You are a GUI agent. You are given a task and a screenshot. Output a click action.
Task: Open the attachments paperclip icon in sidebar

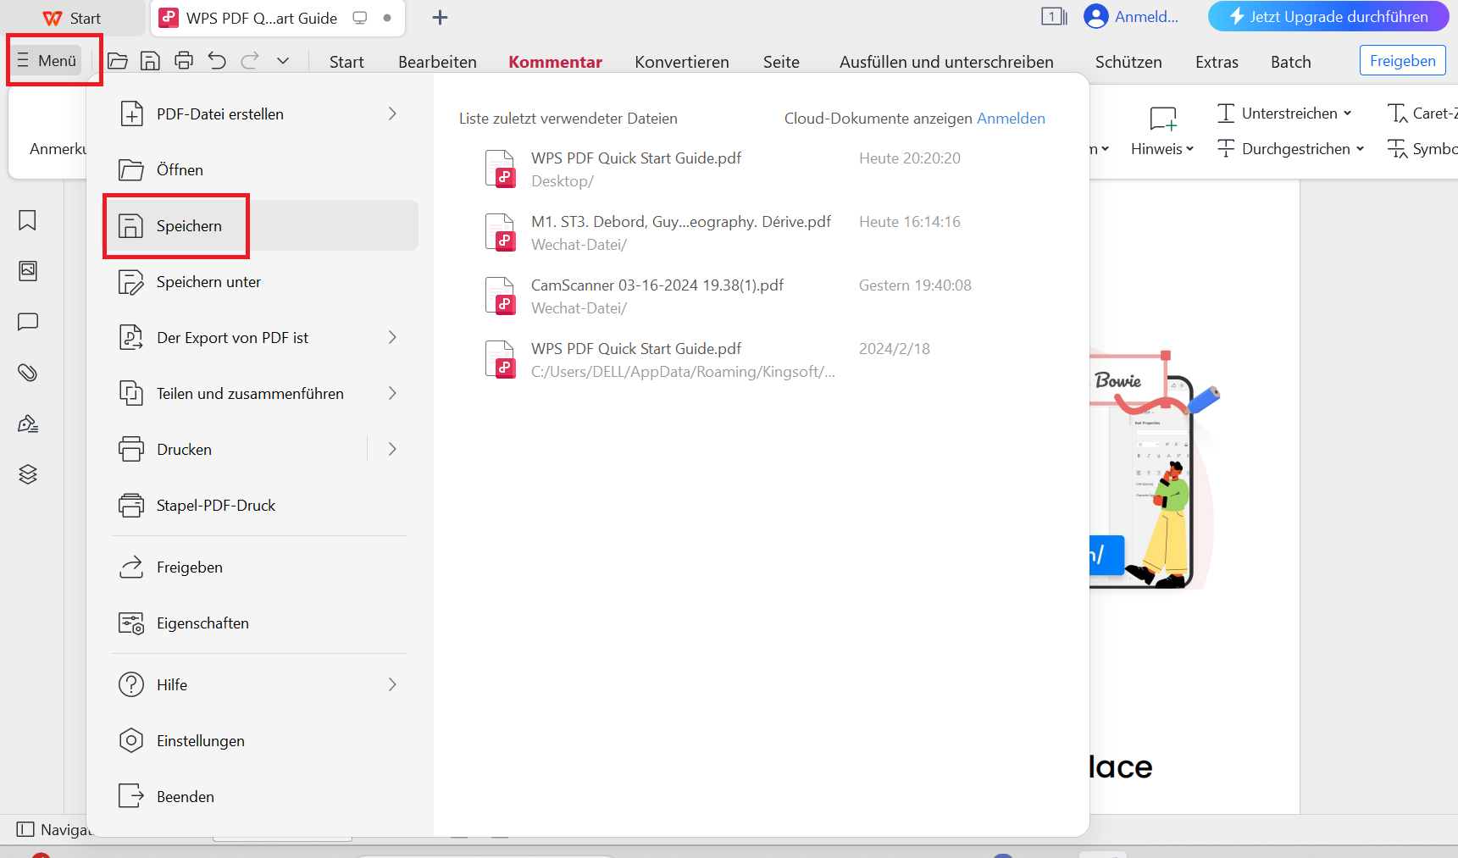[x=28, y=373]
